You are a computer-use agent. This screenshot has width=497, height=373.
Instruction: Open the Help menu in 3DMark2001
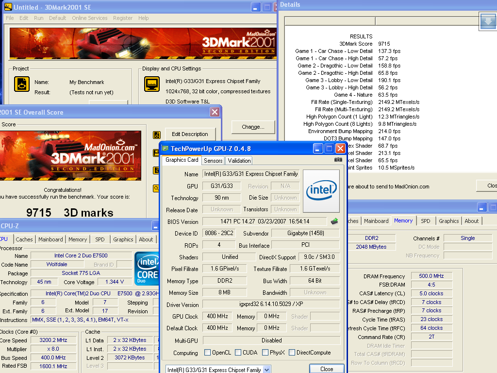[x=143, y=18]
